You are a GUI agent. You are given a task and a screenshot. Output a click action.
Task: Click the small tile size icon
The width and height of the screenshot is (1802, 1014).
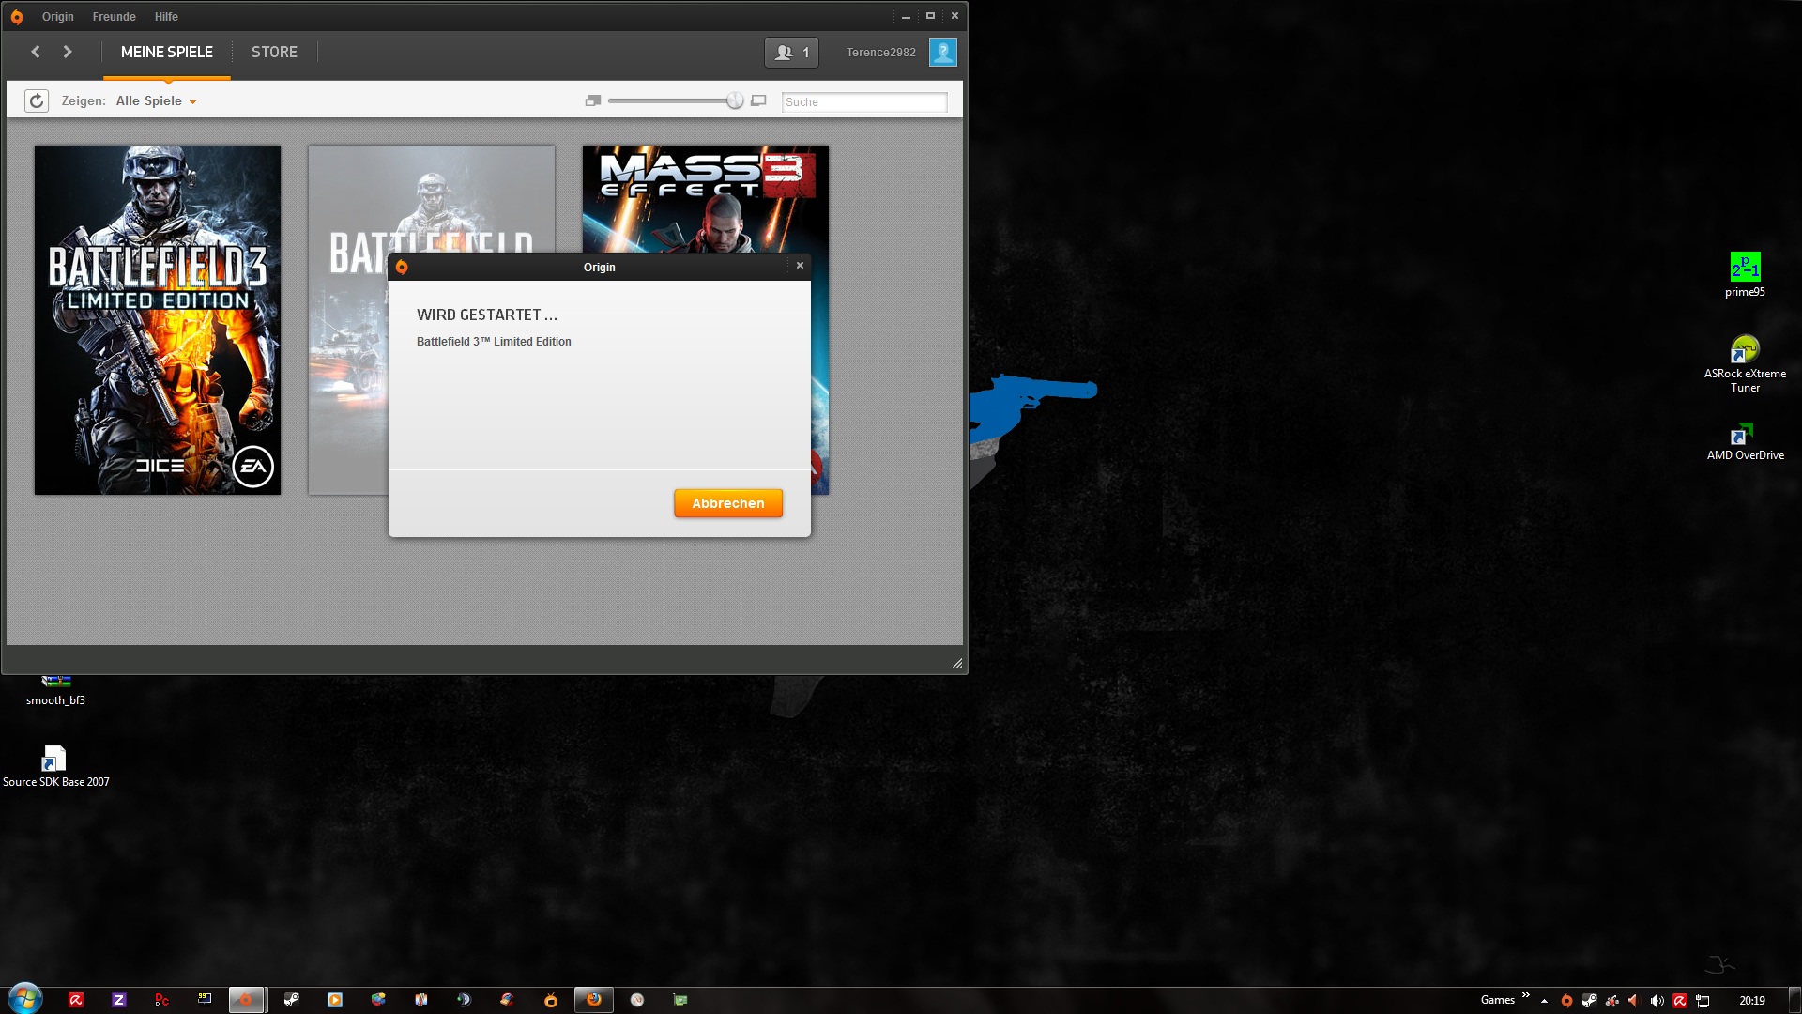pos(592,101)
